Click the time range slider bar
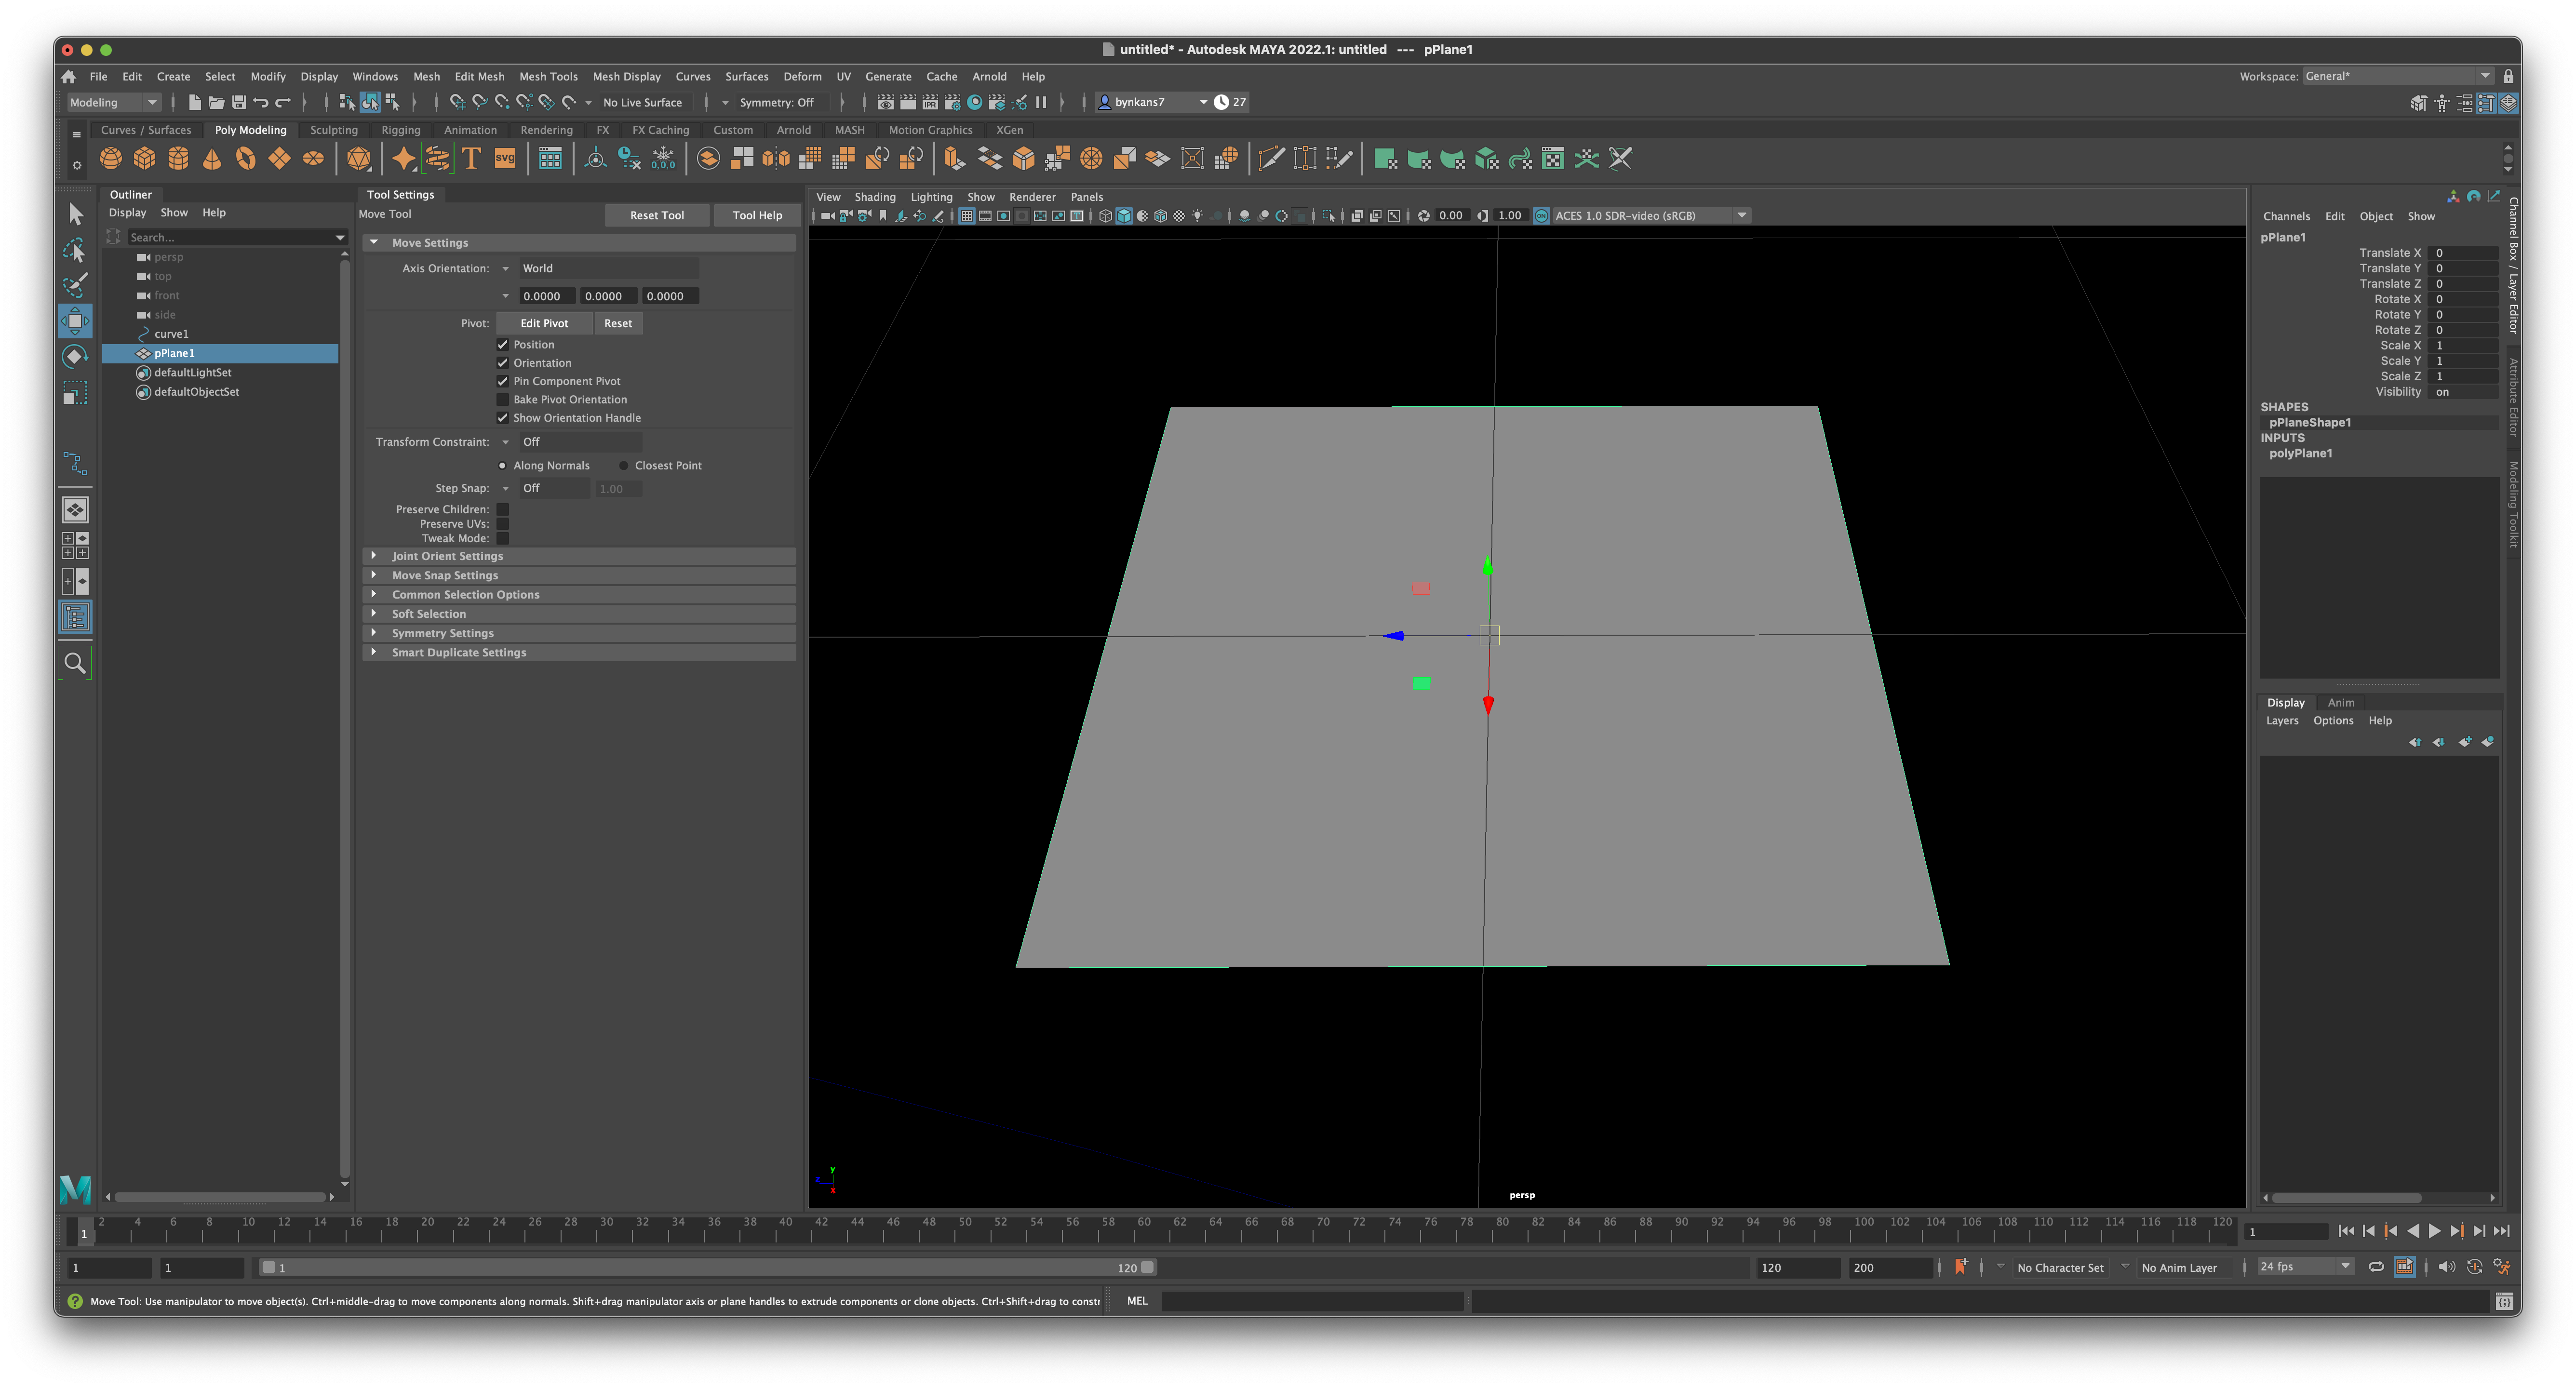The width and height of the screenshot is (2576, 1388). [708, 1267]
